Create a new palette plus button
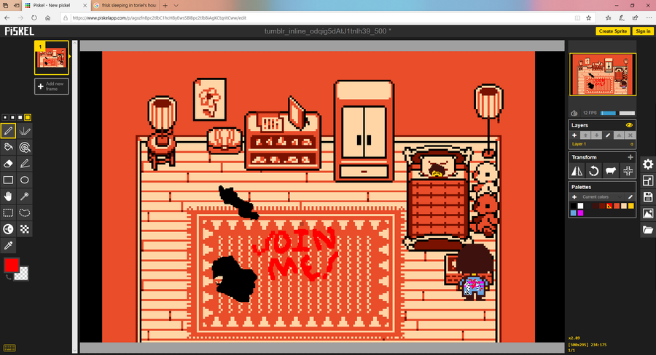656x355 pixels. pos(574,196)
